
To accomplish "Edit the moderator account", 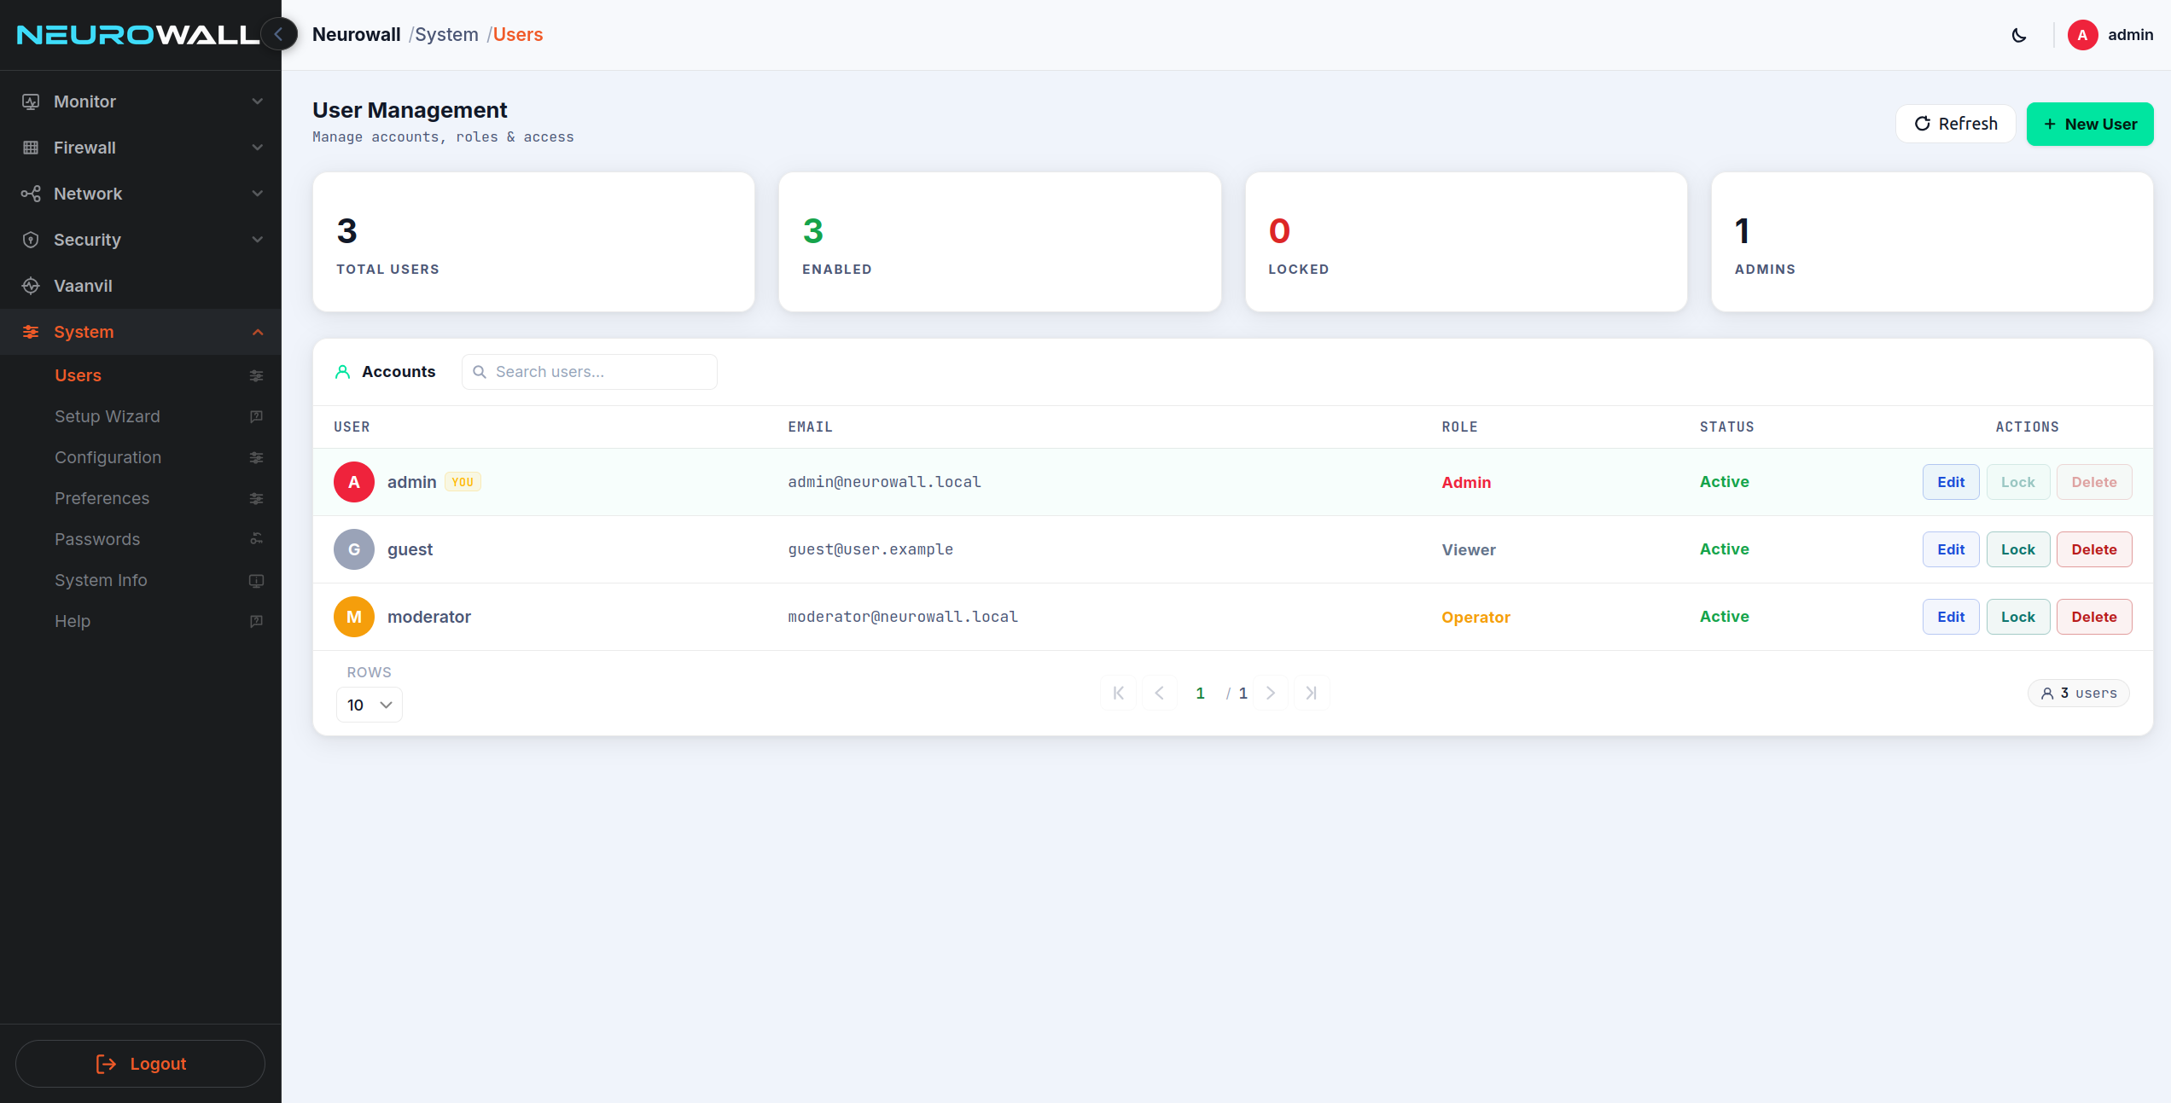I will [1951, 617].
